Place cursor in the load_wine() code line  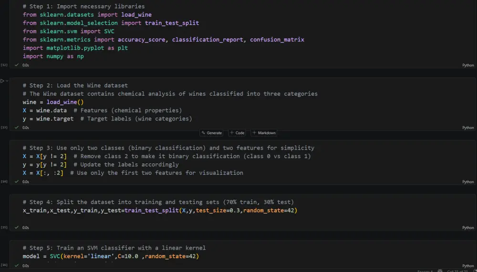(x=53, y=102)
